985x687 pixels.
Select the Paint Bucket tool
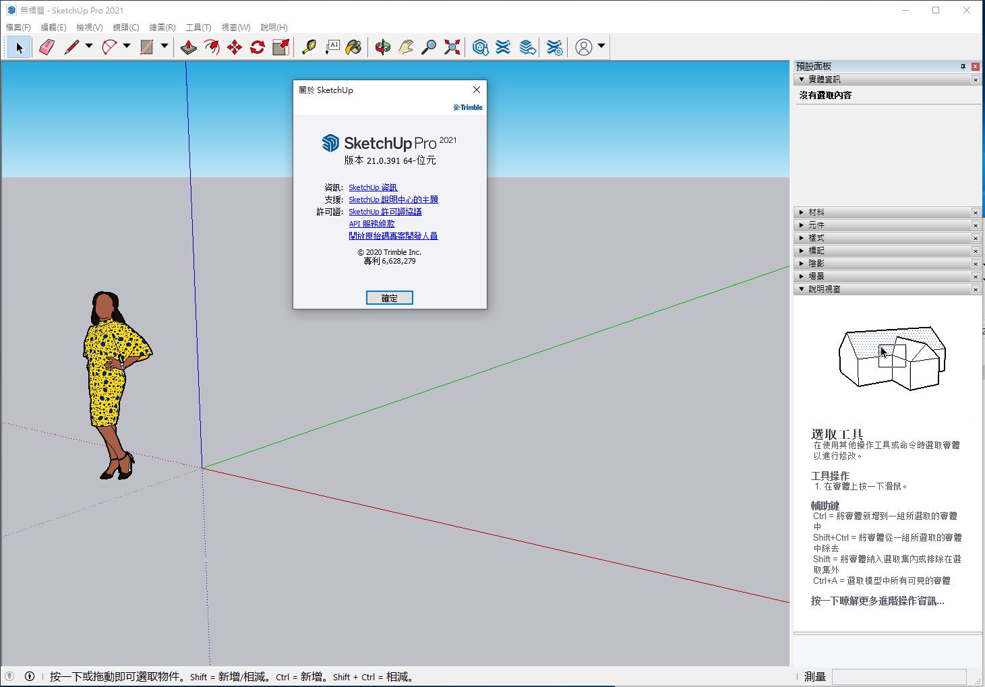coord(354,47)
